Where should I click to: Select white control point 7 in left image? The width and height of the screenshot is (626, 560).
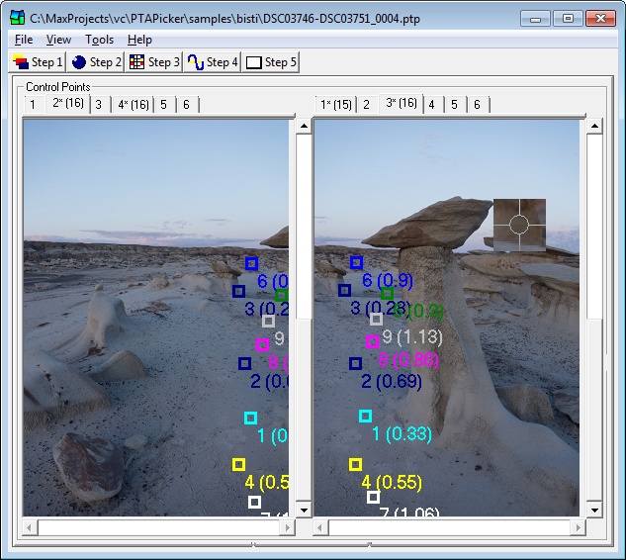coord(254,502)
